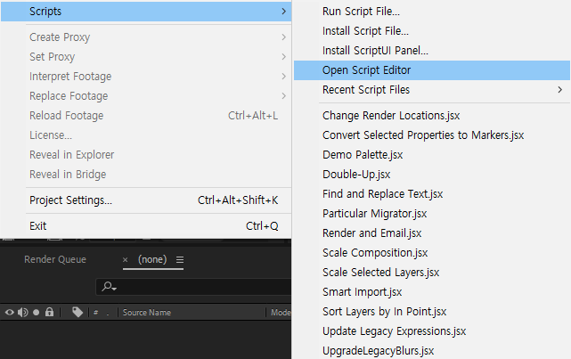Click the video eye column icon

pyautogui.click(x=10, y=313)
